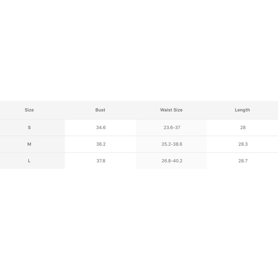Image resolution: width=278 pixels, height=278 pixels.
Task: Click length value 28.3
Action: (243, 144)
